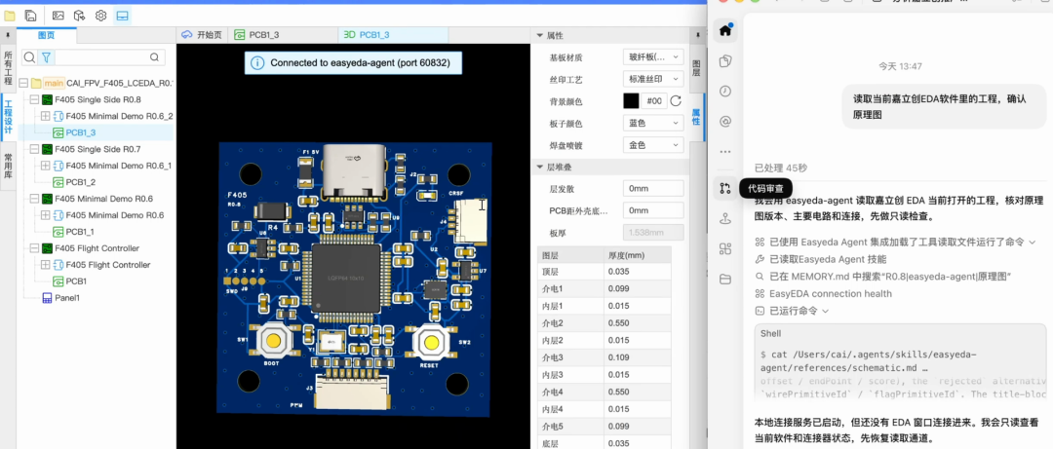Toggle the bottom panel layout icon

122,15
